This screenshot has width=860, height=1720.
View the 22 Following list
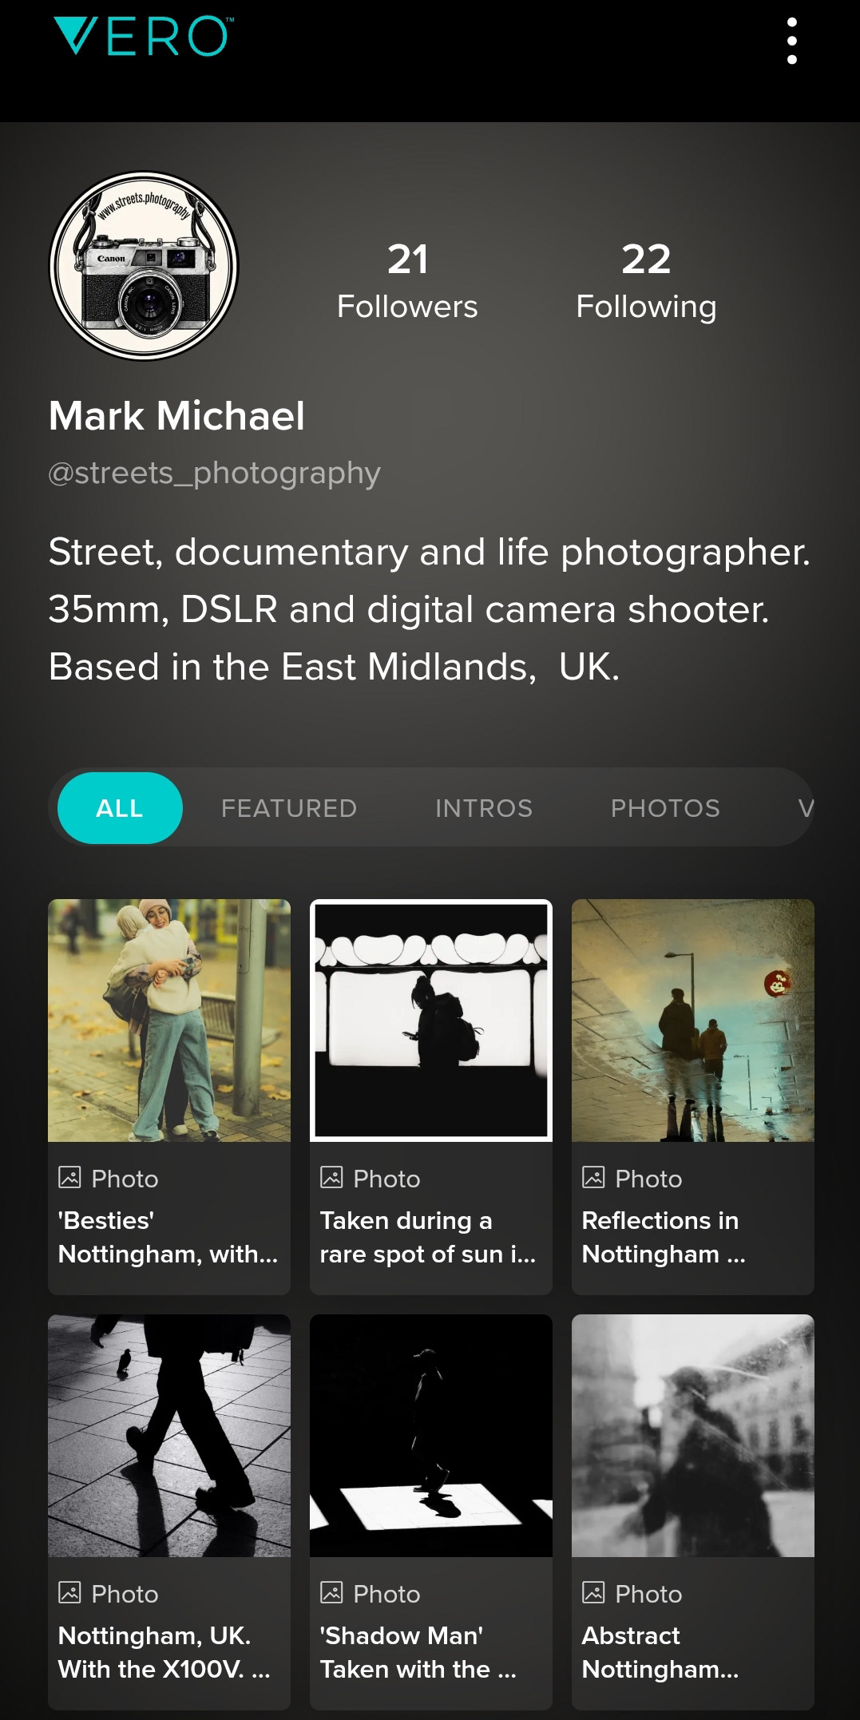(x=646, y=282)
